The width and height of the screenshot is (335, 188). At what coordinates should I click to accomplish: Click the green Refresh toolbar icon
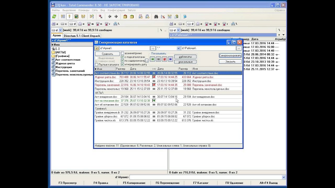coord(54,16)
